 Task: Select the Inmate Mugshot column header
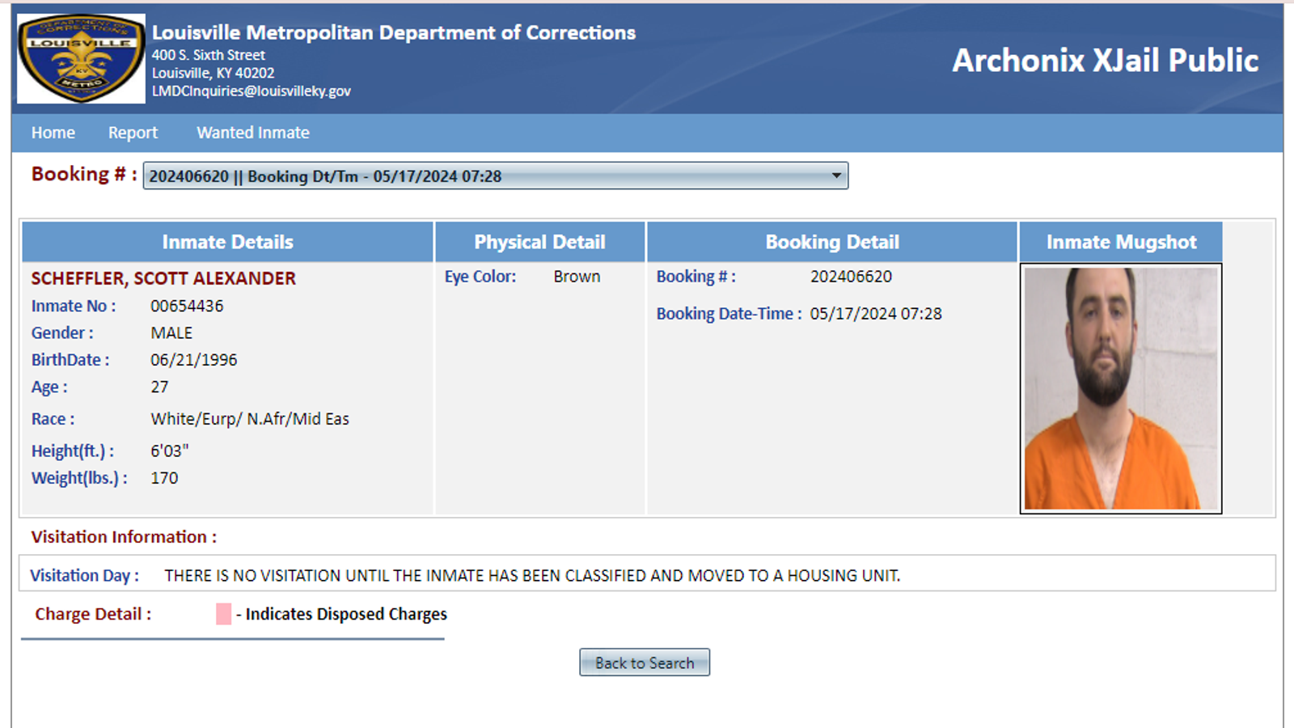click(x=1121, y=242)
